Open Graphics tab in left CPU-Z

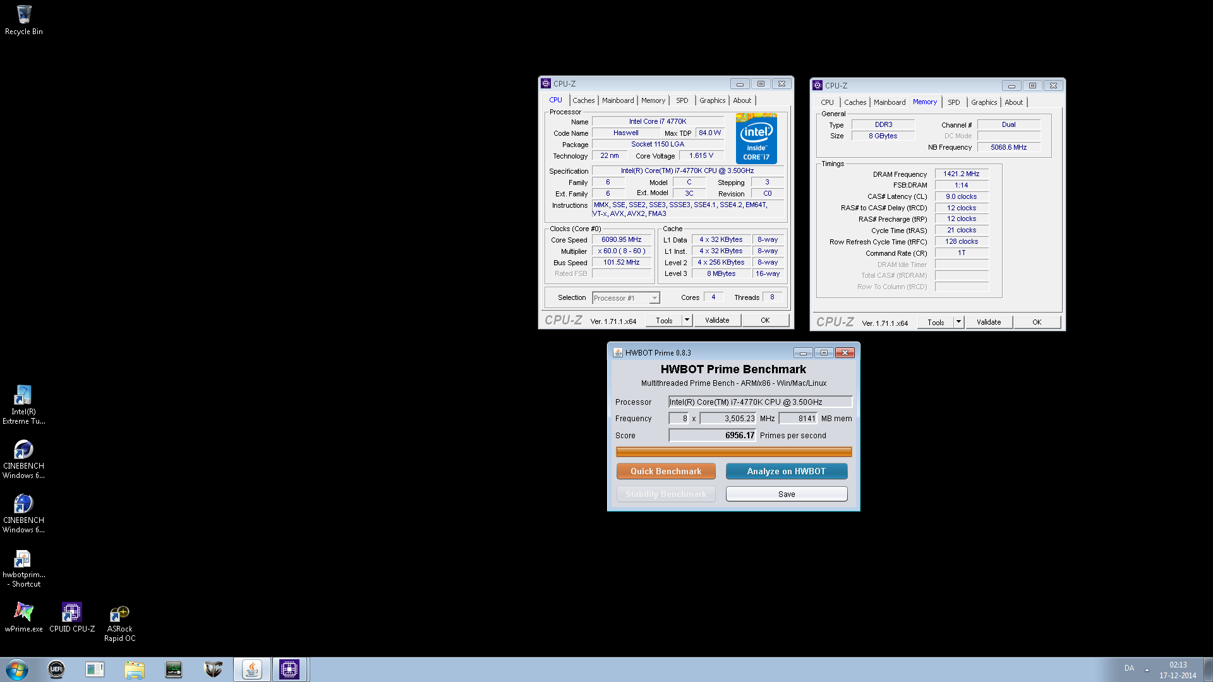coord(712,100)
